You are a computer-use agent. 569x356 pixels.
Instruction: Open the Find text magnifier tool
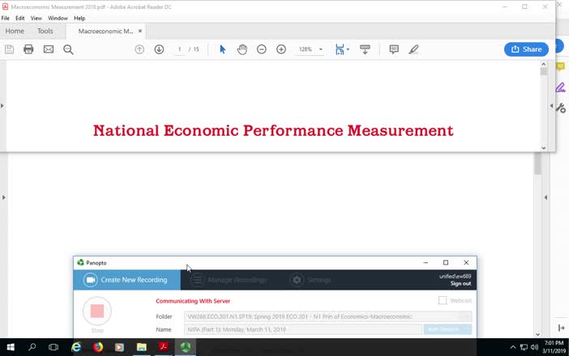[68, 49]
